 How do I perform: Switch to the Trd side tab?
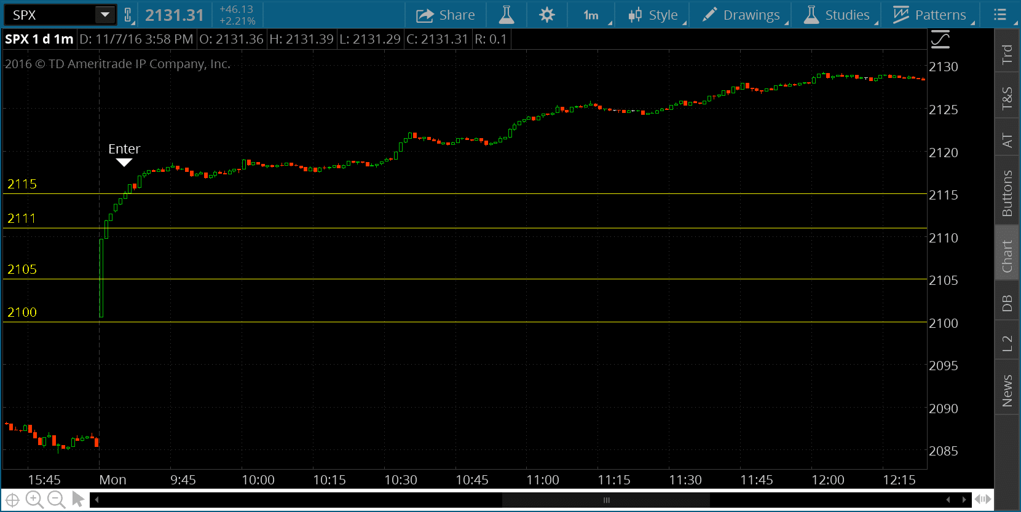pos(1007,54)
